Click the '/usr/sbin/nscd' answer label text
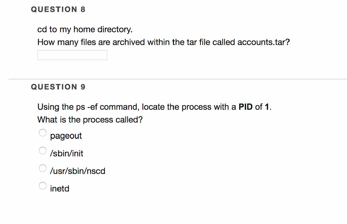 click(78, 171)
